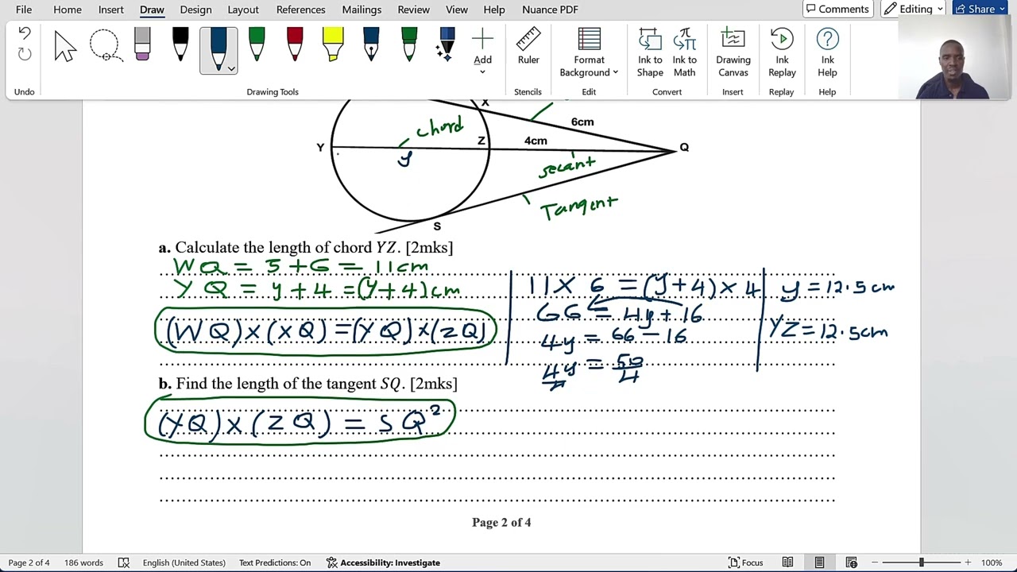1017x572 pixels.
Task: Toggle Text Predictions: On
Action: tap(275, 562)
